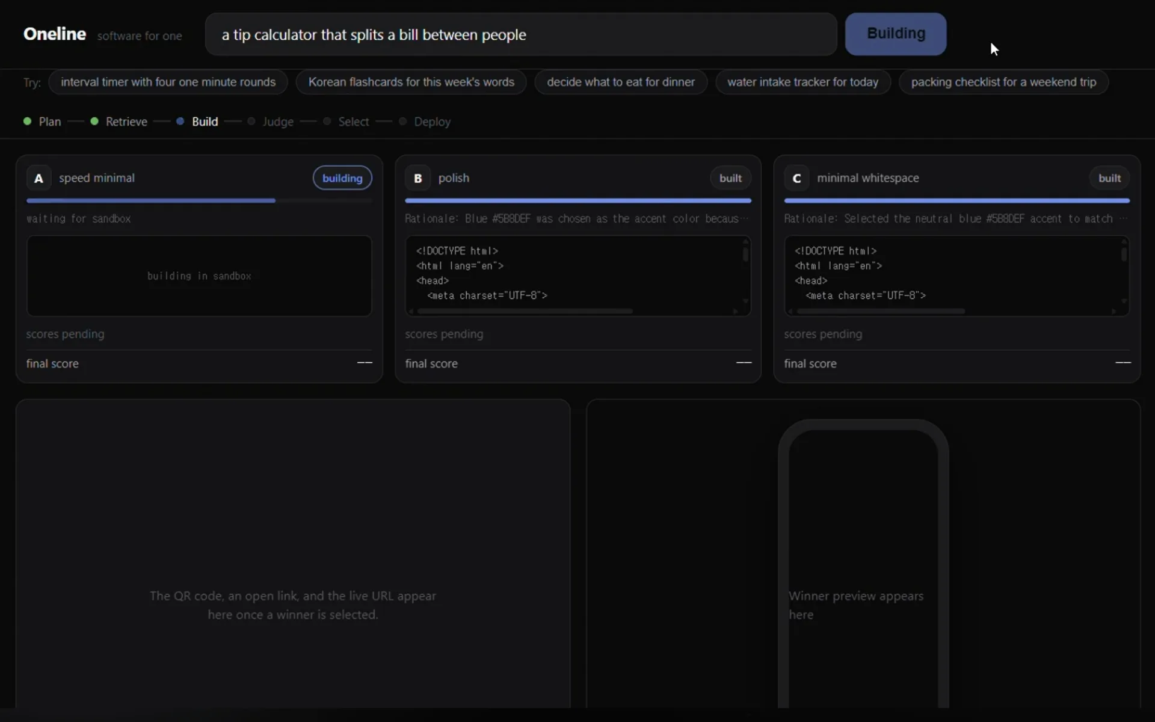Click the 'final score' row in card A
The height and width of the screenshot is (722, 1155).
click(x=199, y=363)
